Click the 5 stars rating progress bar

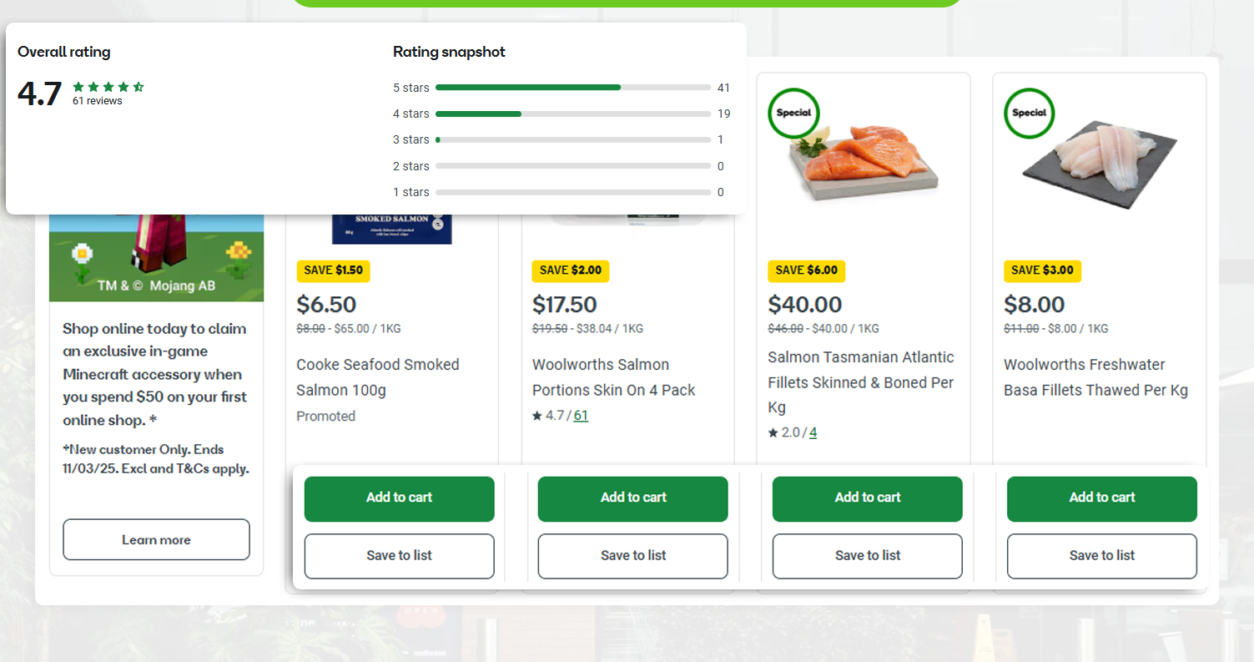point(572,87)
